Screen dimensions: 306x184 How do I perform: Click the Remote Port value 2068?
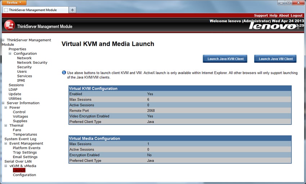point(151,111)
